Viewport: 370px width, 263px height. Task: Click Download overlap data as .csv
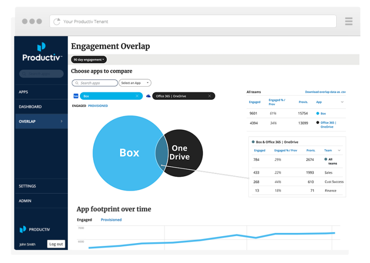tap(325, 92)
